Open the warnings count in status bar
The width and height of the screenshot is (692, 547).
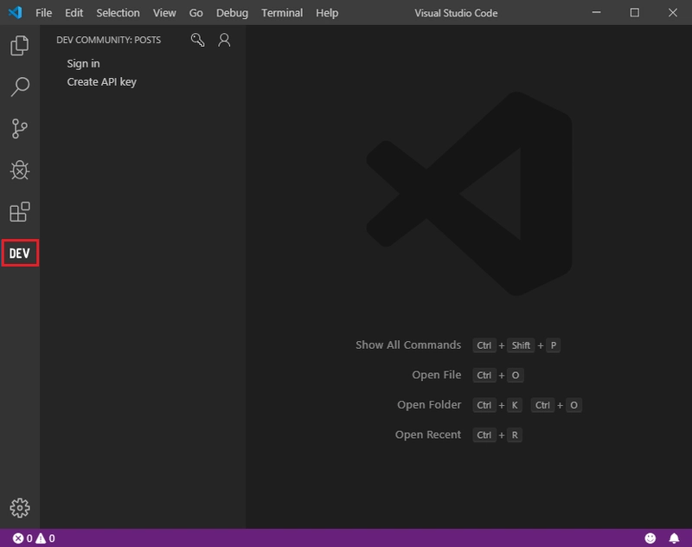46,538
